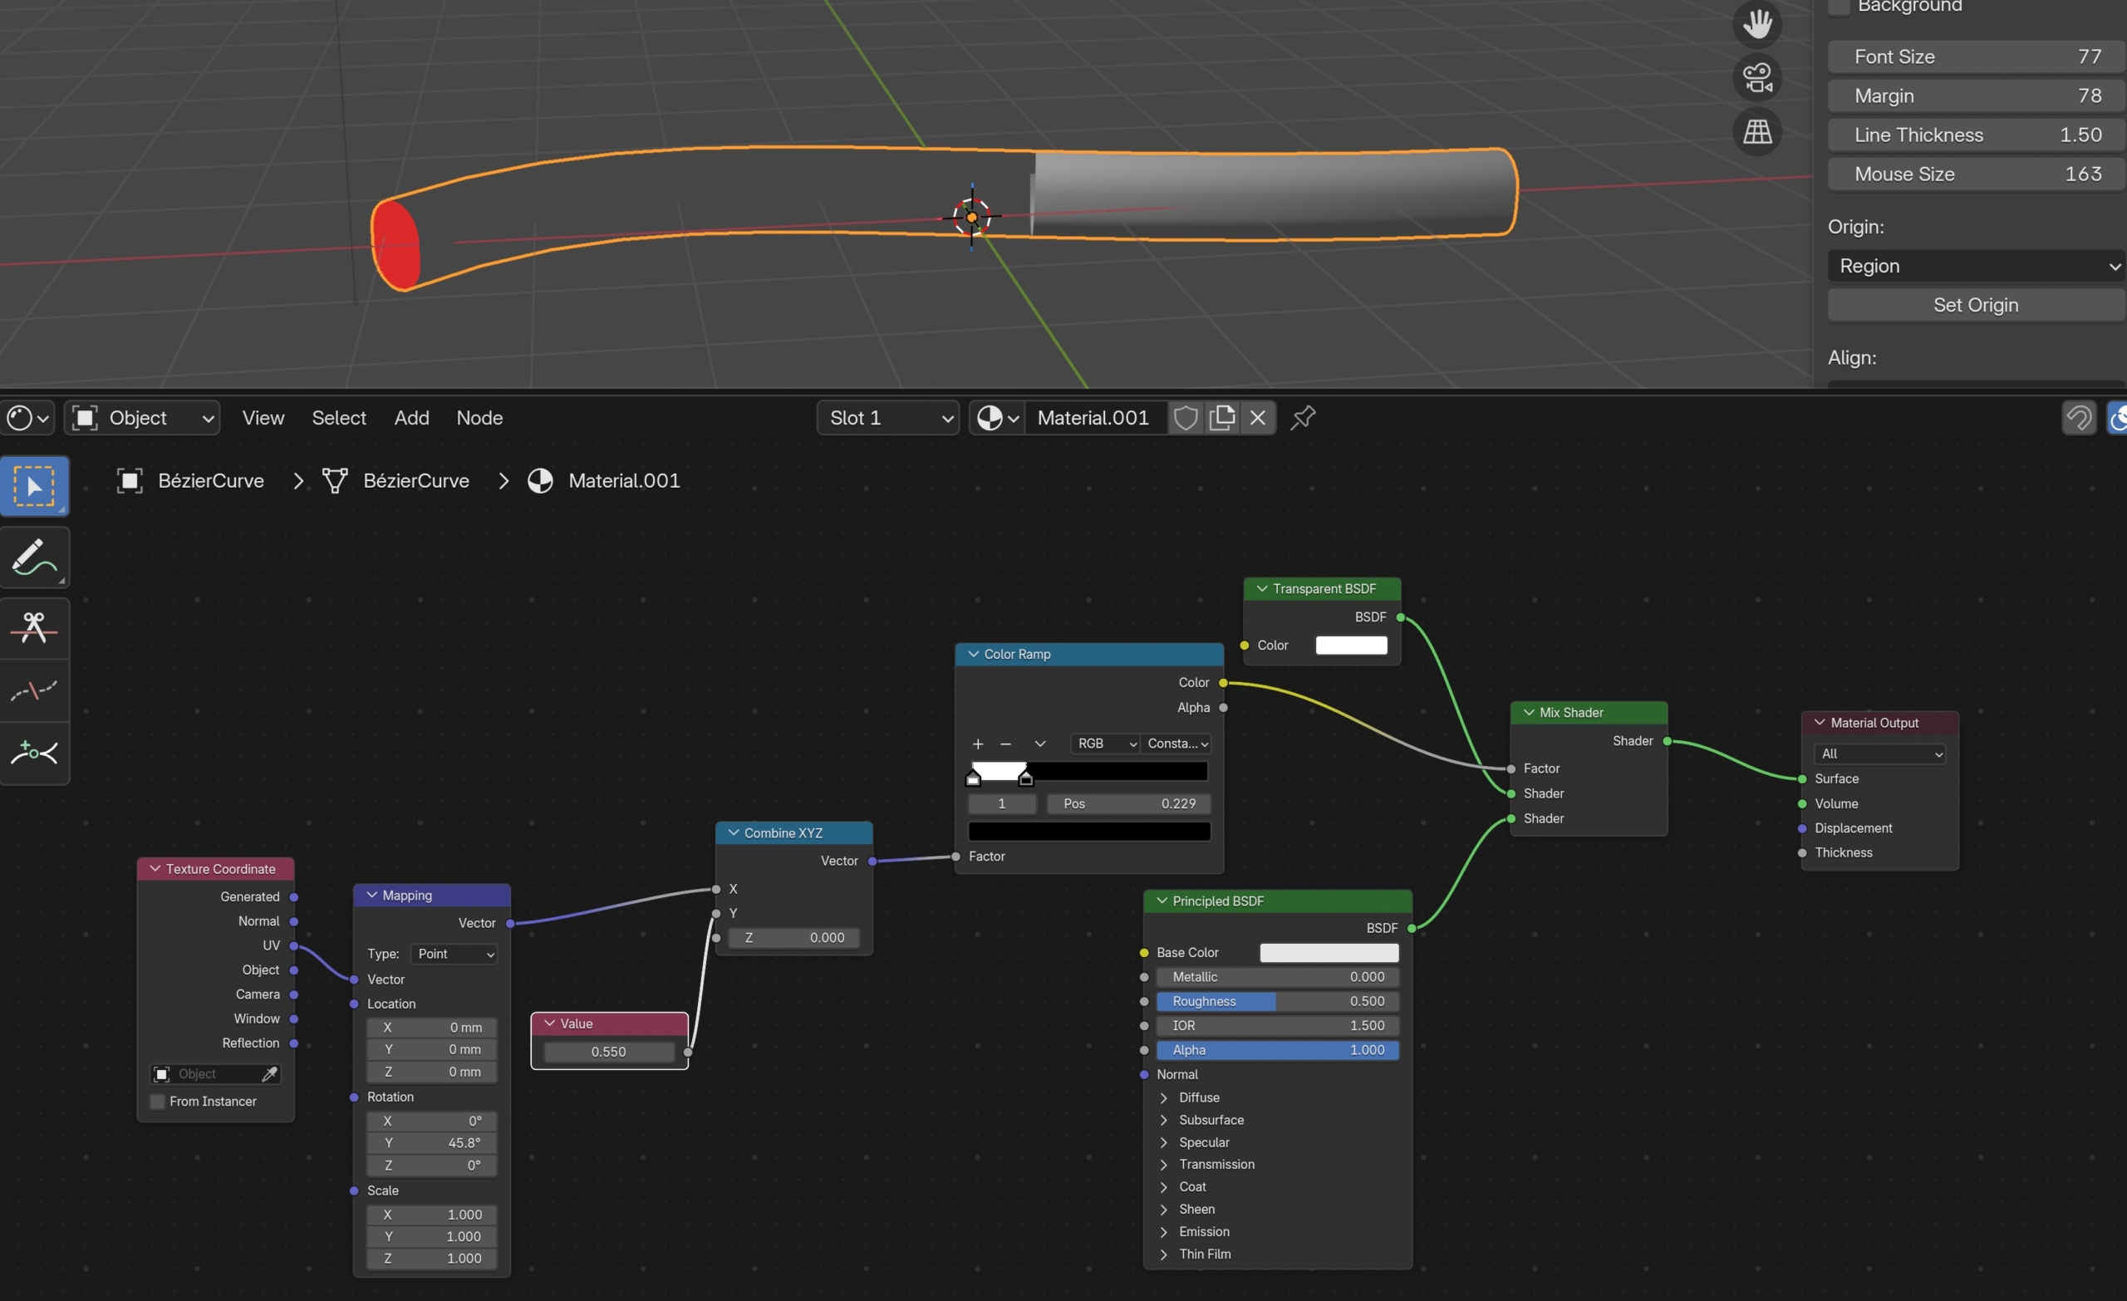Open the Slot 1 dropdown
Viewport: 2127px width, 1301px height.
point(888,419)
